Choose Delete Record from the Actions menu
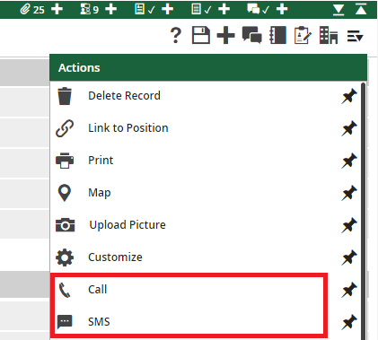The image size is (378, 340). pos(124,96)
